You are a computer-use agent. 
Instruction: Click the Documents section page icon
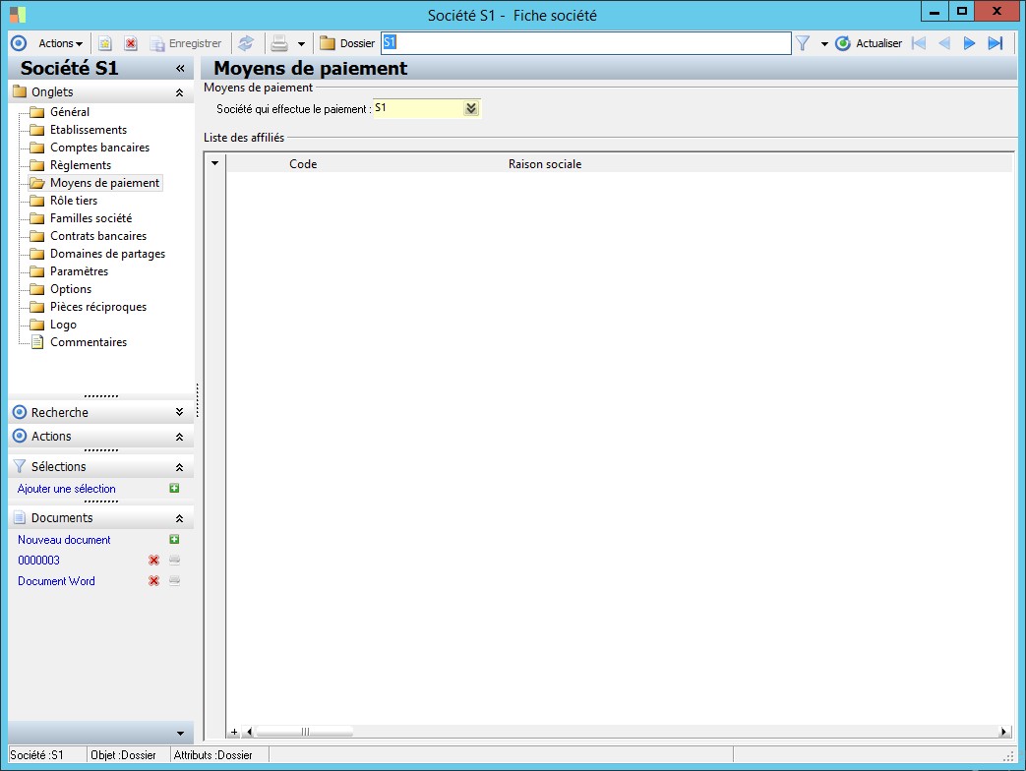tap(20, 517)
